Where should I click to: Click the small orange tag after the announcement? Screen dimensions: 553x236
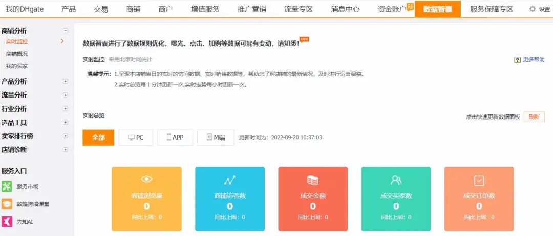coord(304,39)
